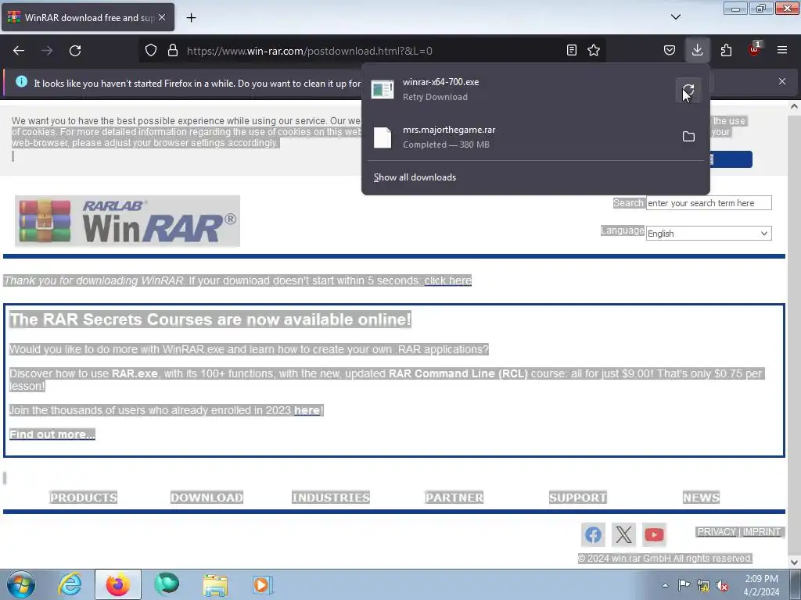Open the Firefox hamburger menu
This screenshot has width=801, height=600.
pos(782,50)
